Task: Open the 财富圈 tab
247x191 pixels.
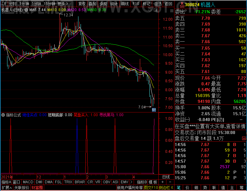Action: pos(37,188)
